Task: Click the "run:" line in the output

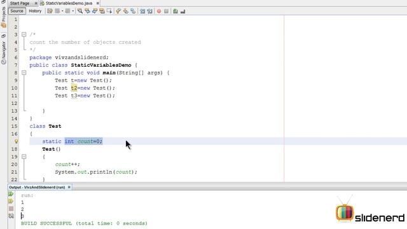Action: click(27, 195)
